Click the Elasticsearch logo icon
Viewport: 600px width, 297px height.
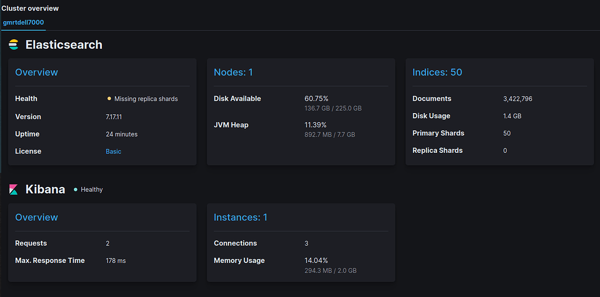[x=13, y=45]
